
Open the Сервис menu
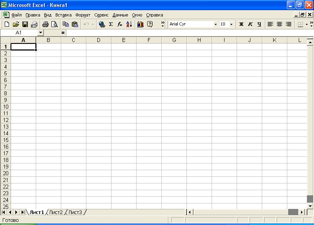(101, 15)
